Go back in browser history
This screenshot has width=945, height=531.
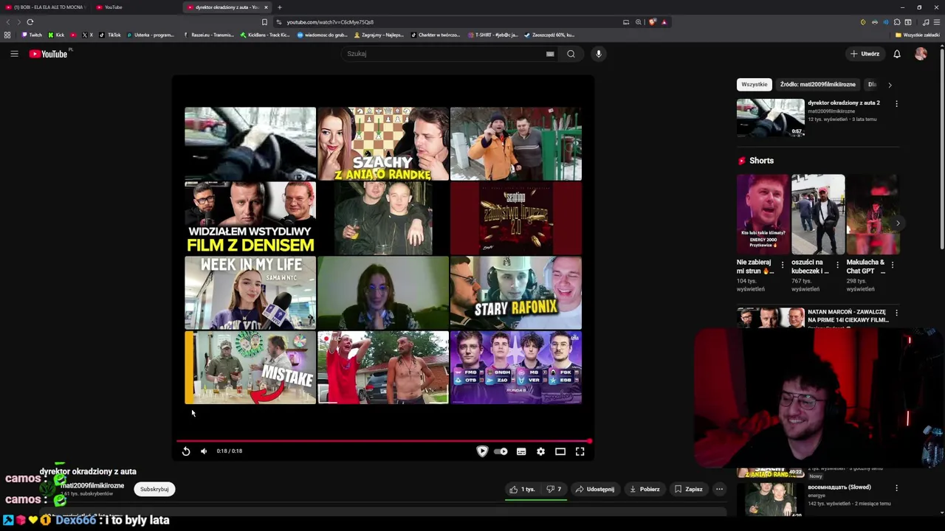[x=7, y=22]
